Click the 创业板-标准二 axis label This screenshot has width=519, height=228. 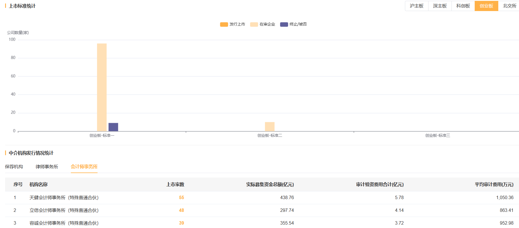point(270,136)
